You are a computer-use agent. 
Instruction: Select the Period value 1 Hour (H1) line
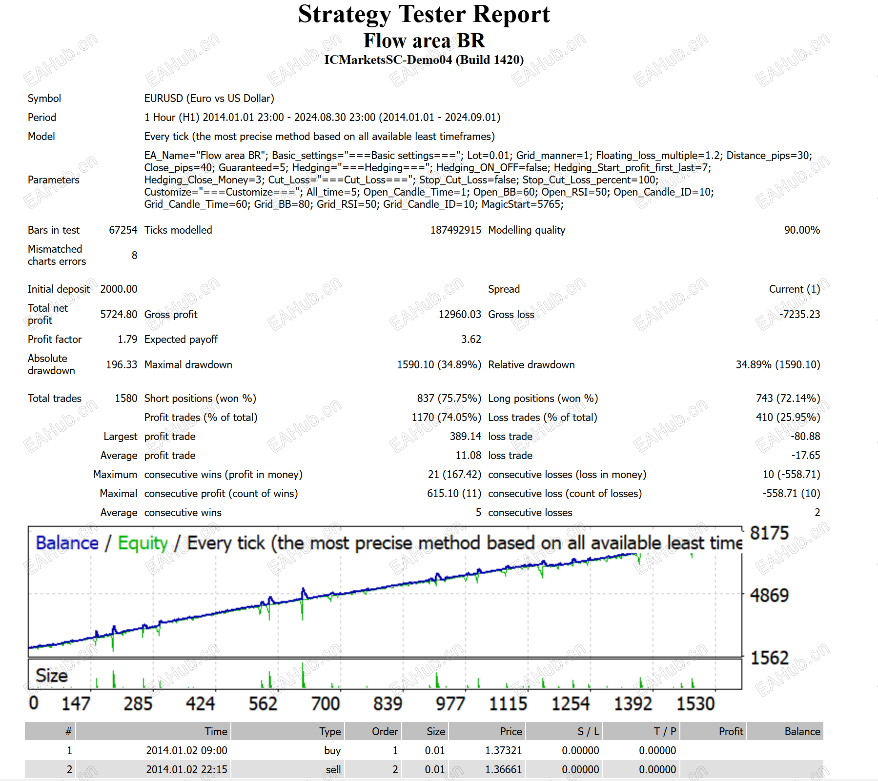click(322, 118)
